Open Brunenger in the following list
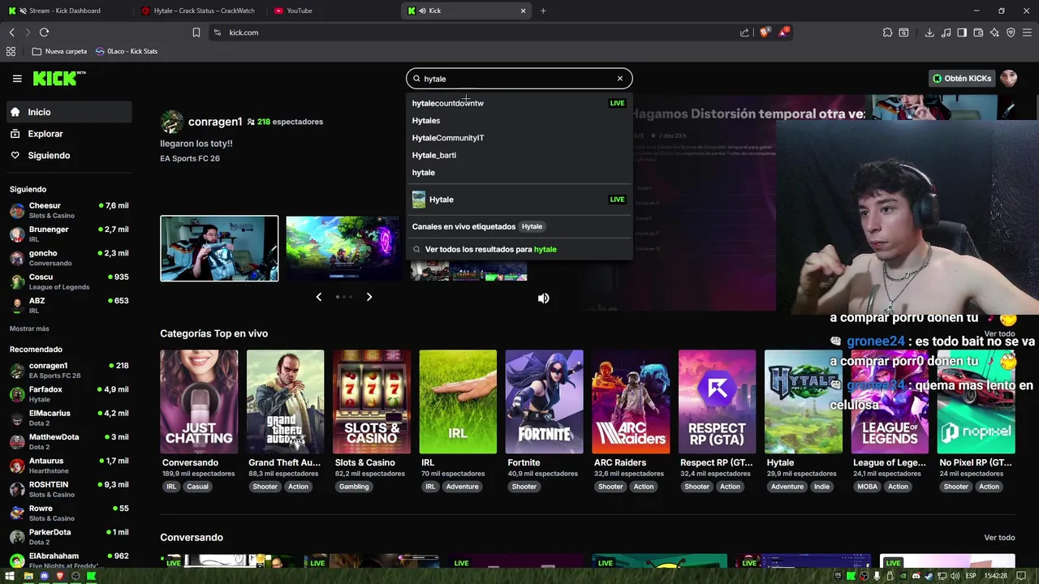This screenshot has height=584, width=1039. (x=69, y=234)
